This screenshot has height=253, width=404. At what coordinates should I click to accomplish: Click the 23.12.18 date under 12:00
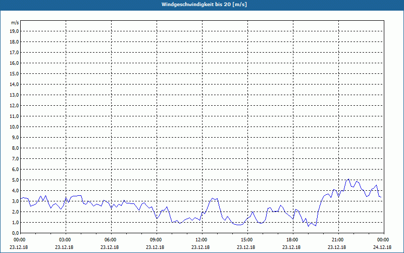(200, 247)
